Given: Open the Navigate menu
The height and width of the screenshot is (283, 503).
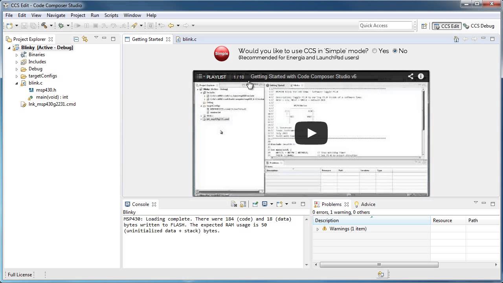Looking at the screenshot, I should point(56,15).
